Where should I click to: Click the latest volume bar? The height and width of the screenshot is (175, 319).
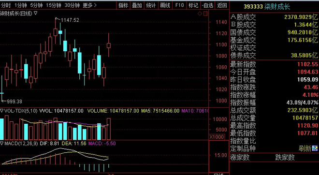click(x=109, y=129)
